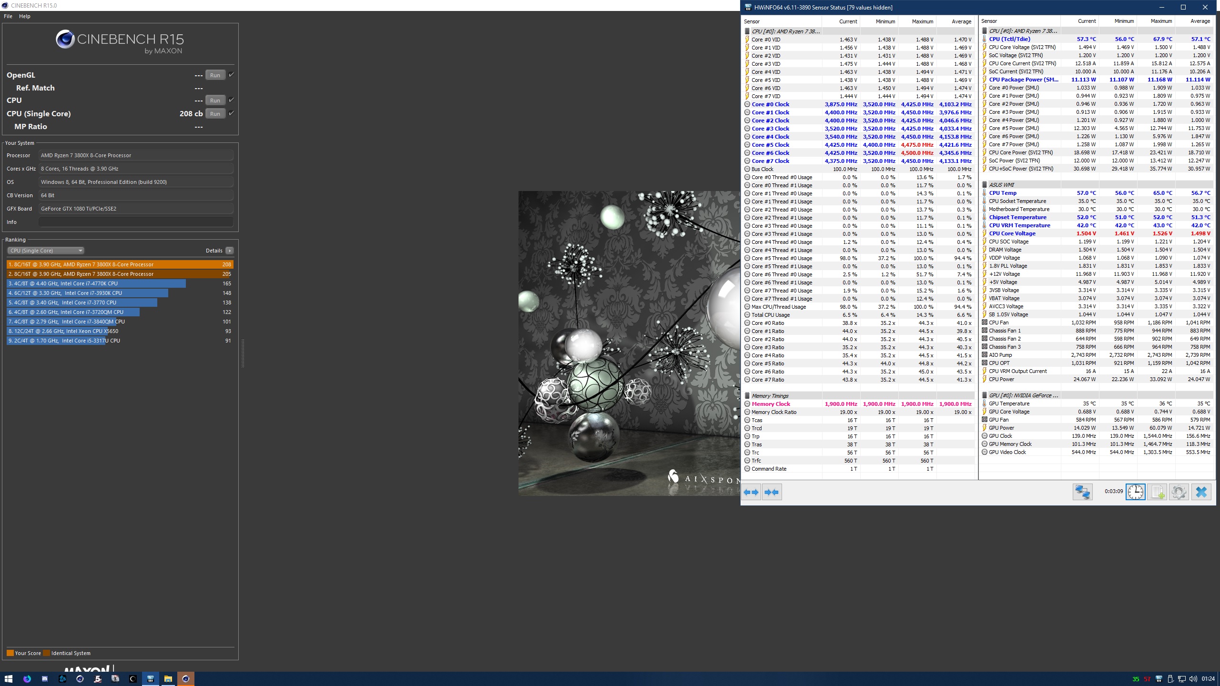
Task: Click the shrink layout arrows button in HWiNFO
Action: pos(772,492)
